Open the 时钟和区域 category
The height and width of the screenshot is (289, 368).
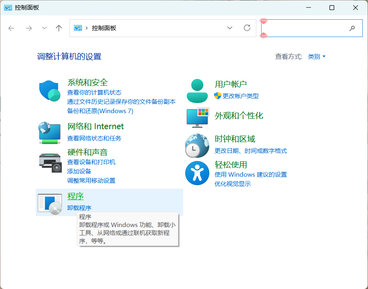pyautogui.click(x=235, y=139)
